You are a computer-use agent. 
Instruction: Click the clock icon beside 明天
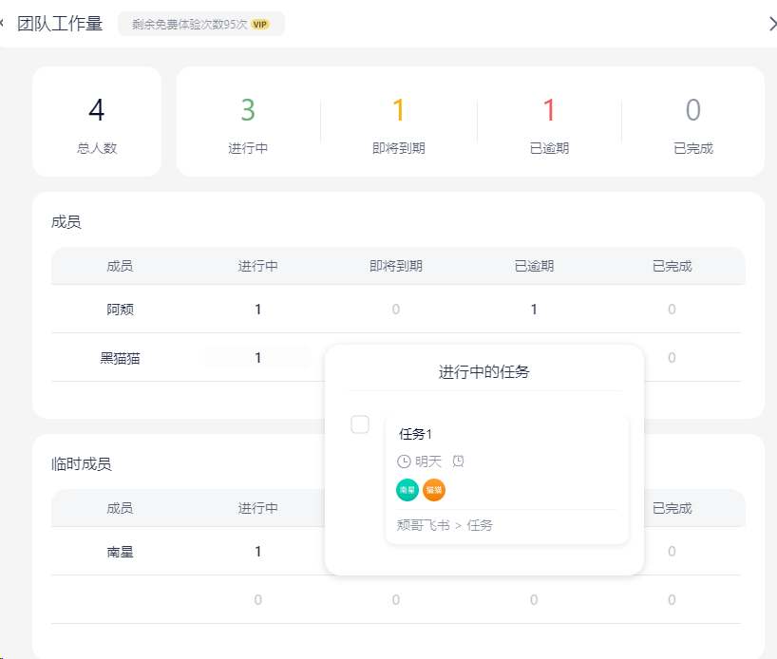[x=404, y=461]
